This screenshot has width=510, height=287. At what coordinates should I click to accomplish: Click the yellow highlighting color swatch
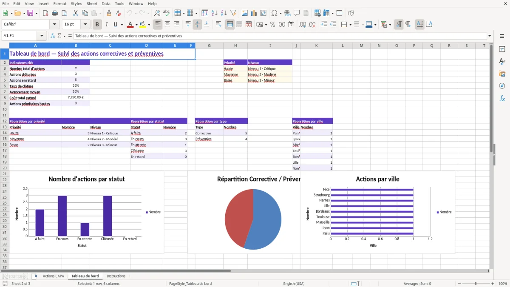point(143,25)
